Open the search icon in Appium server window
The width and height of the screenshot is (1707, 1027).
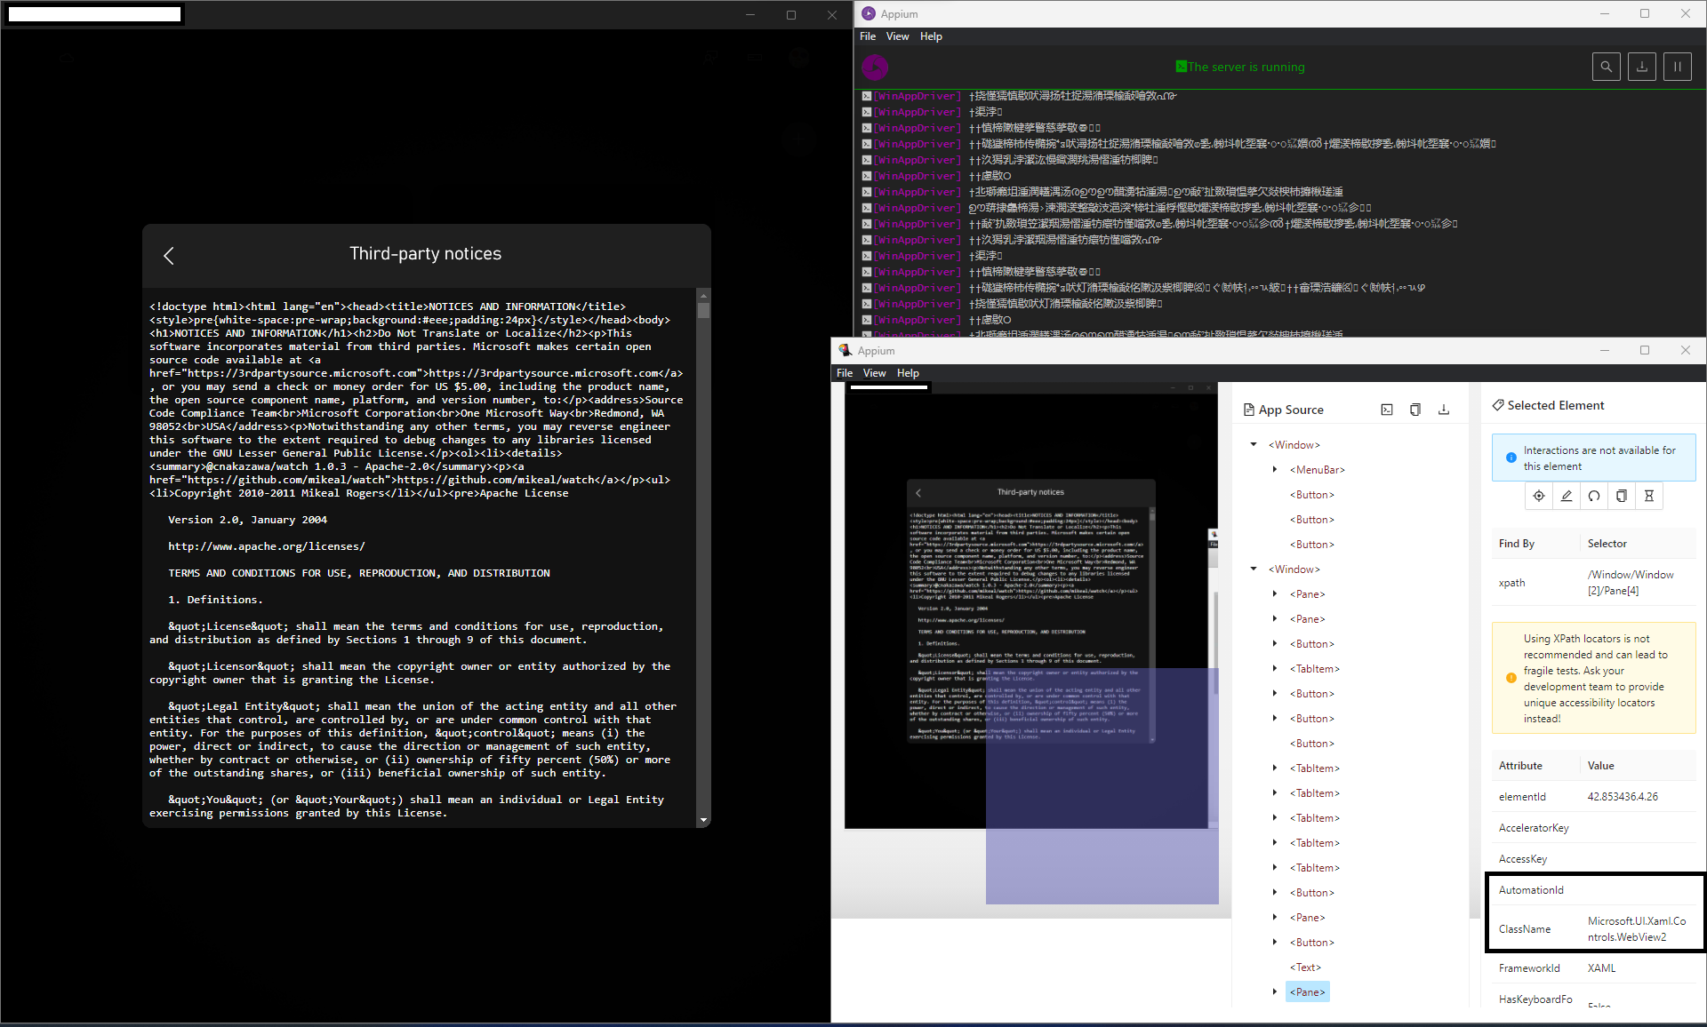click(1607, 67)
